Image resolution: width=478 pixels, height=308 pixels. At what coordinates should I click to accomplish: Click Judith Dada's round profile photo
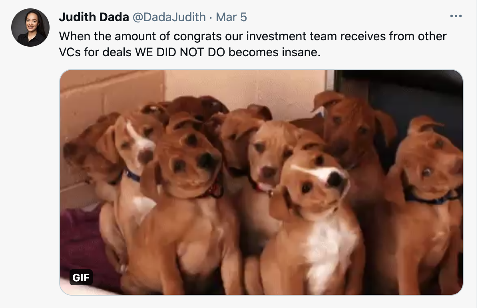point(30,28)
